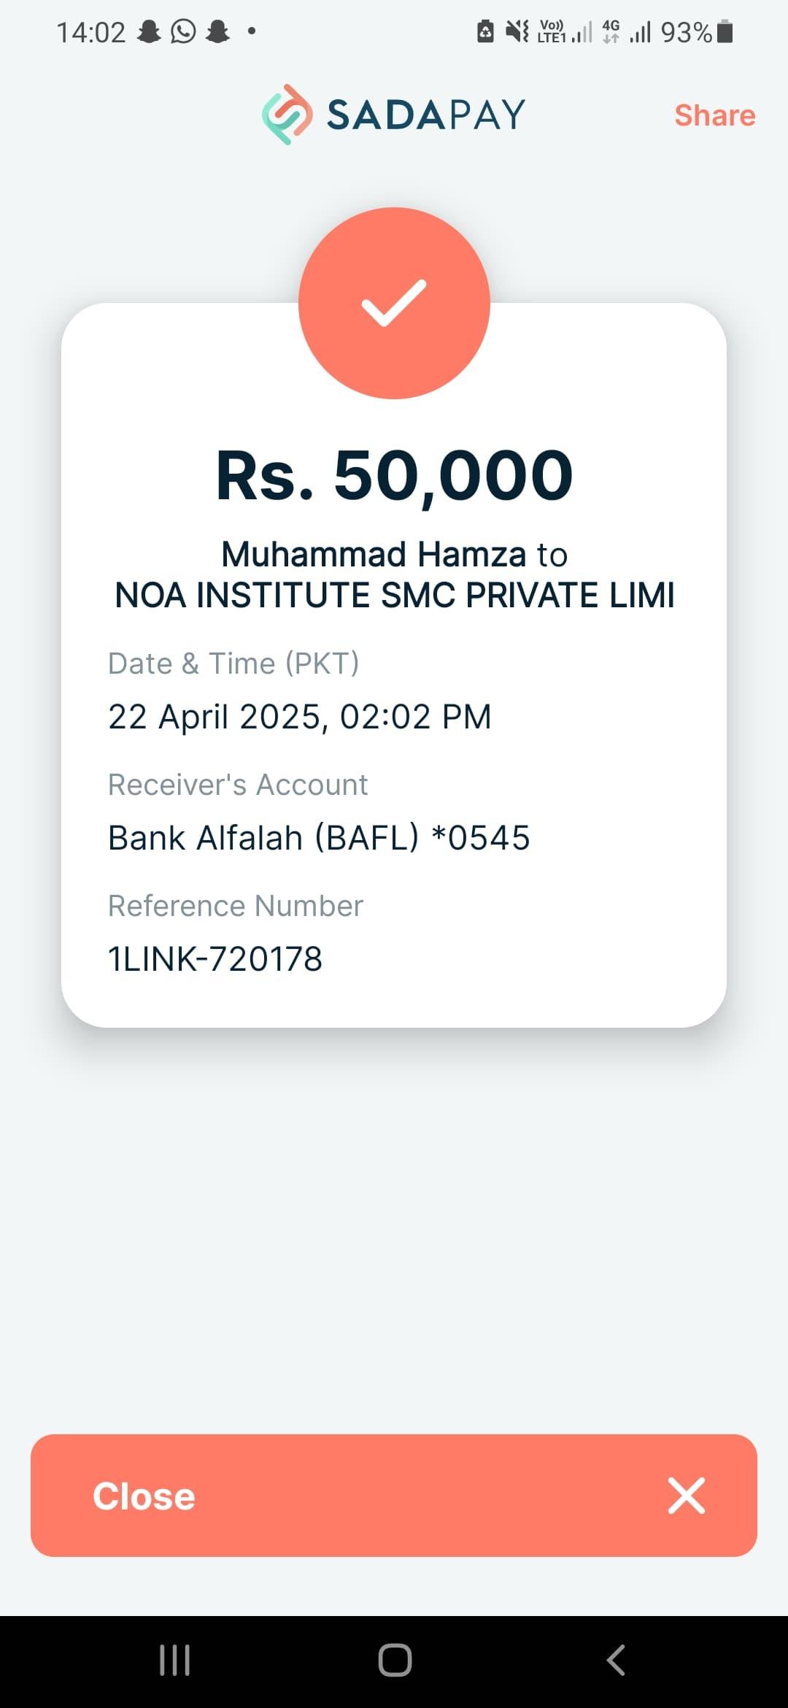Screen dimensions: 788x1708
Task: Tap sender name Muhammad Hamza
Action: [x=374, y=555]
